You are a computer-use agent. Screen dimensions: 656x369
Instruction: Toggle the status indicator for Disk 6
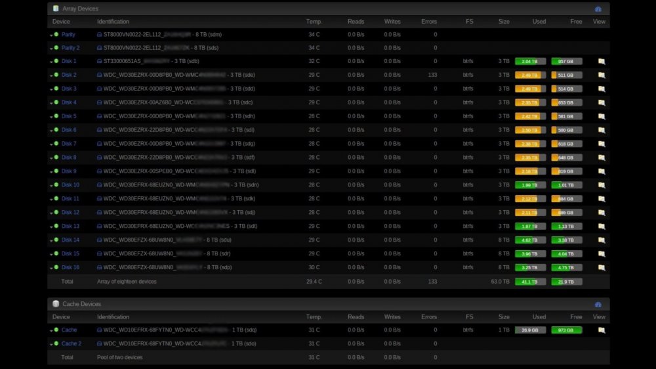tap(56, 130)
